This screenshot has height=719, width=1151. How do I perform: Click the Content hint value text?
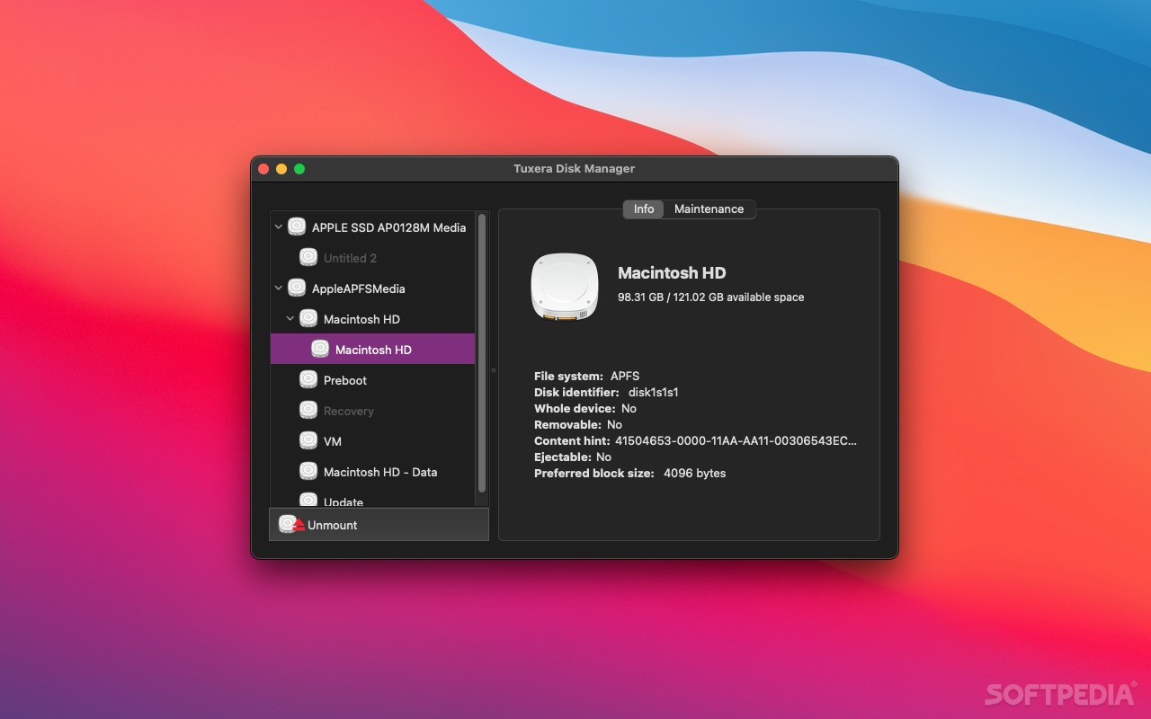(x=736, y=440)
